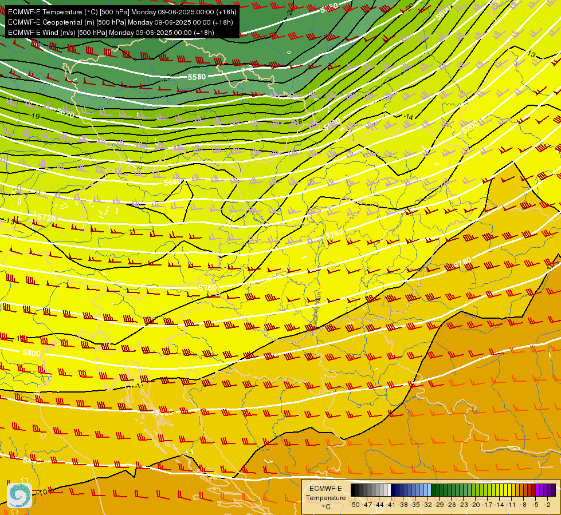
Task: Select the ECMWF-E Wind title line
Action: point(111,33)
